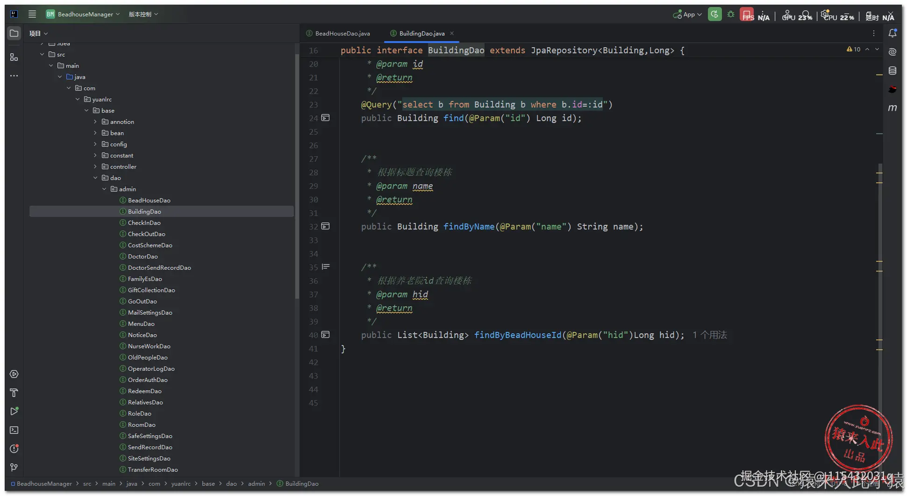
Task: Open the Notifications bell panel
Action: pyautogui.click(x=893, y=33)
